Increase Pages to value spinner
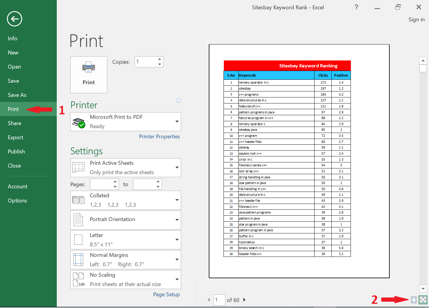Viewport: 429px width, 308px height. pos(158,182)
